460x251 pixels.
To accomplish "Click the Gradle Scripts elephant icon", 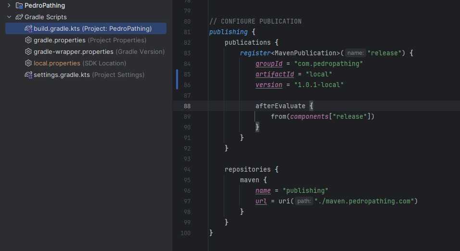I will [19, 17].
